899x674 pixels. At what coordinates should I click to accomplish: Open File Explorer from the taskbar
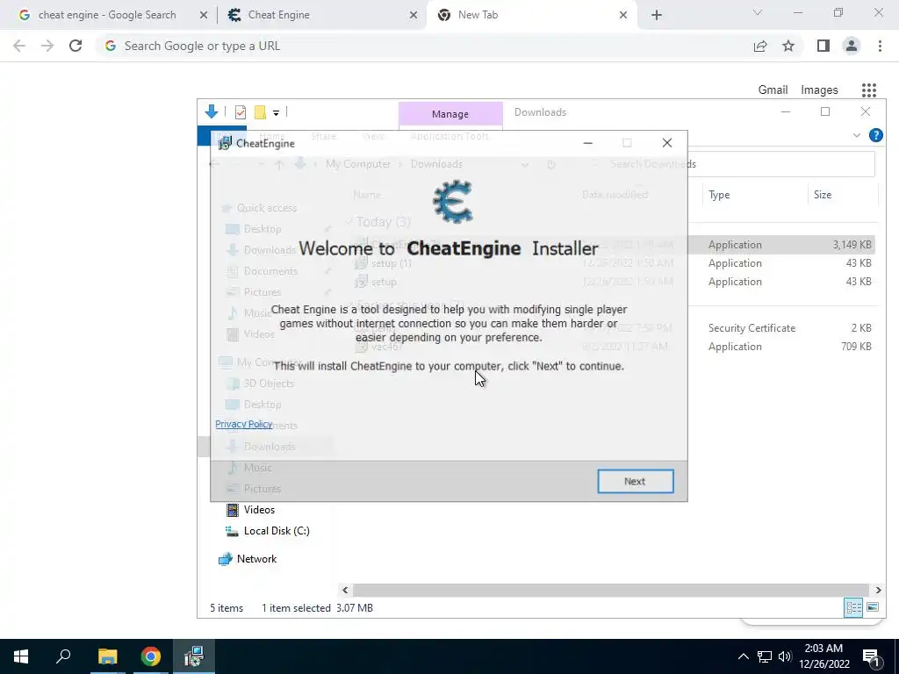pos(107,656)
